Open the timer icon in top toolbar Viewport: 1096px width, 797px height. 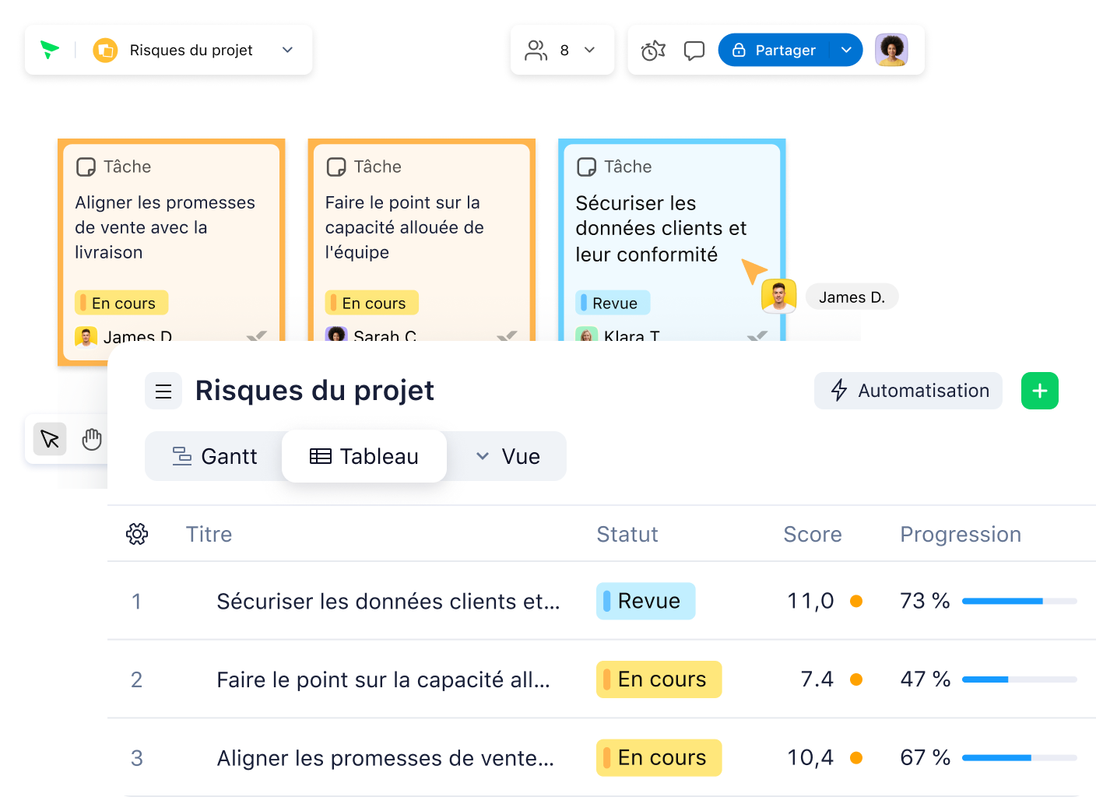pyautogui.click(x=653, y=50)
